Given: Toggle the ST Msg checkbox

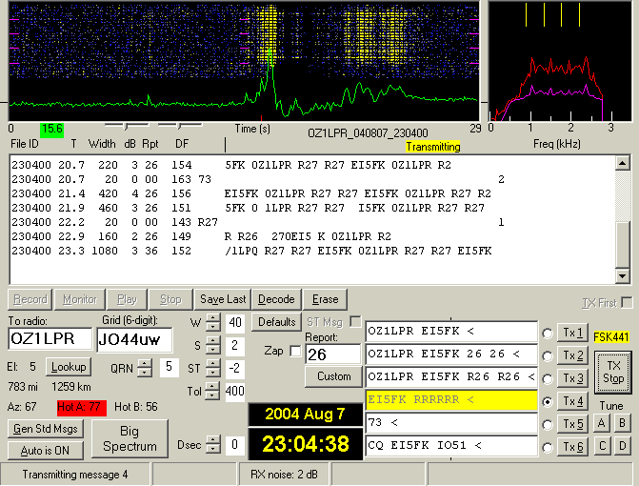Looking at the screenshot, I should (355, 321).
